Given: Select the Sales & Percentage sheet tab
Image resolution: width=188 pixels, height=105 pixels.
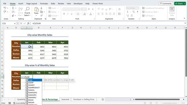Looking at the screenshot, I should (x=50, y=99).
